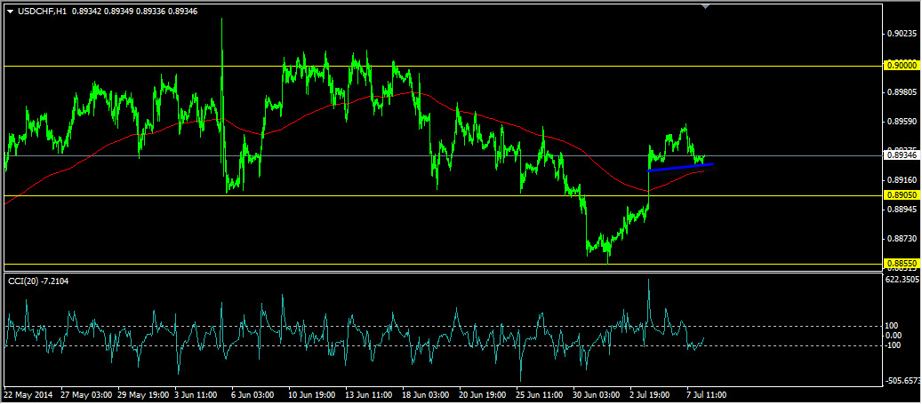Click the 0.88945 price scale value
Viewport: 922px width, 404px height.
pos(902,209)
